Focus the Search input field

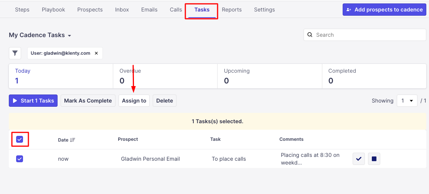pyautogui.click(x=368, y=35)
